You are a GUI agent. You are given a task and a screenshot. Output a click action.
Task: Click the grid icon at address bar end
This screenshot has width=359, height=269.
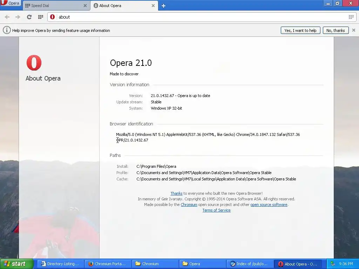[351, 17]
